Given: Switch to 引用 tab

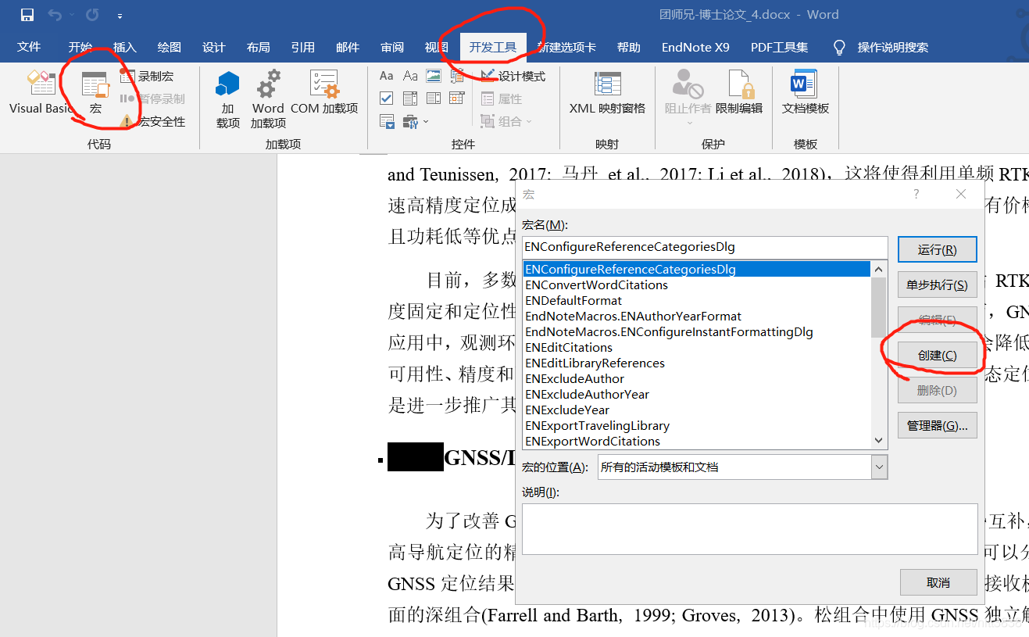Looking at the screenshot, I should 303,48.
